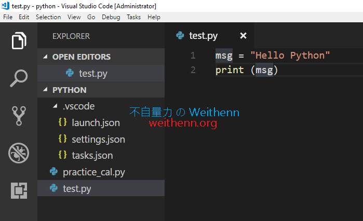Click the Python icon beside practice_cal.py
Screen dimensions: 363x221
(x=53, y=172)
